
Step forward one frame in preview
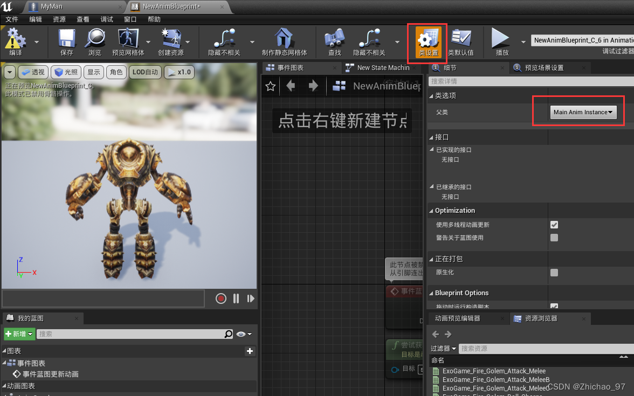pos(251,298)
